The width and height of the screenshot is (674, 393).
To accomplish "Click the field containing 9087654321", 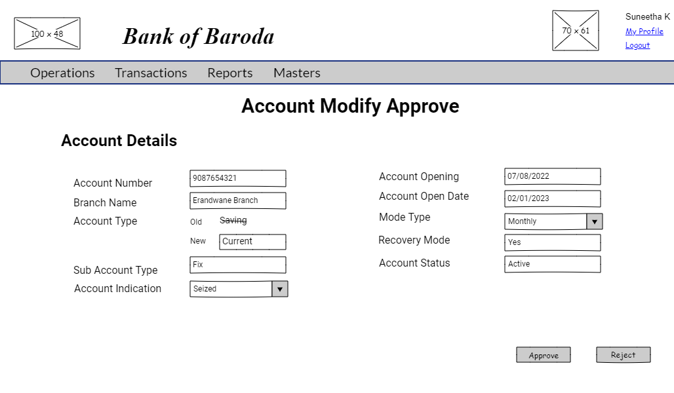I will point(237,178).
